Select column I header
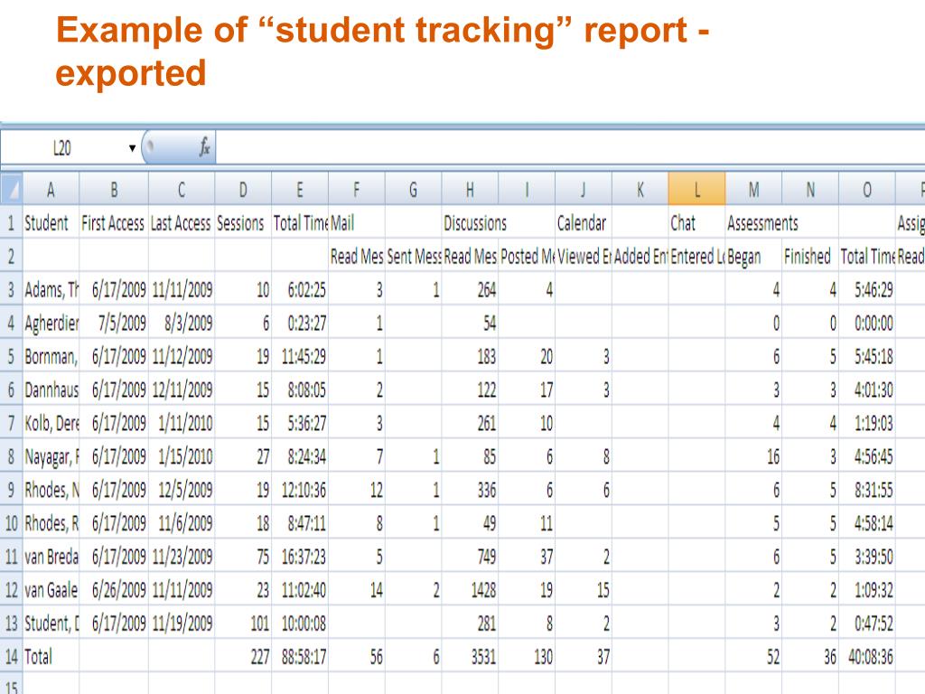 (x=527, y=190)
